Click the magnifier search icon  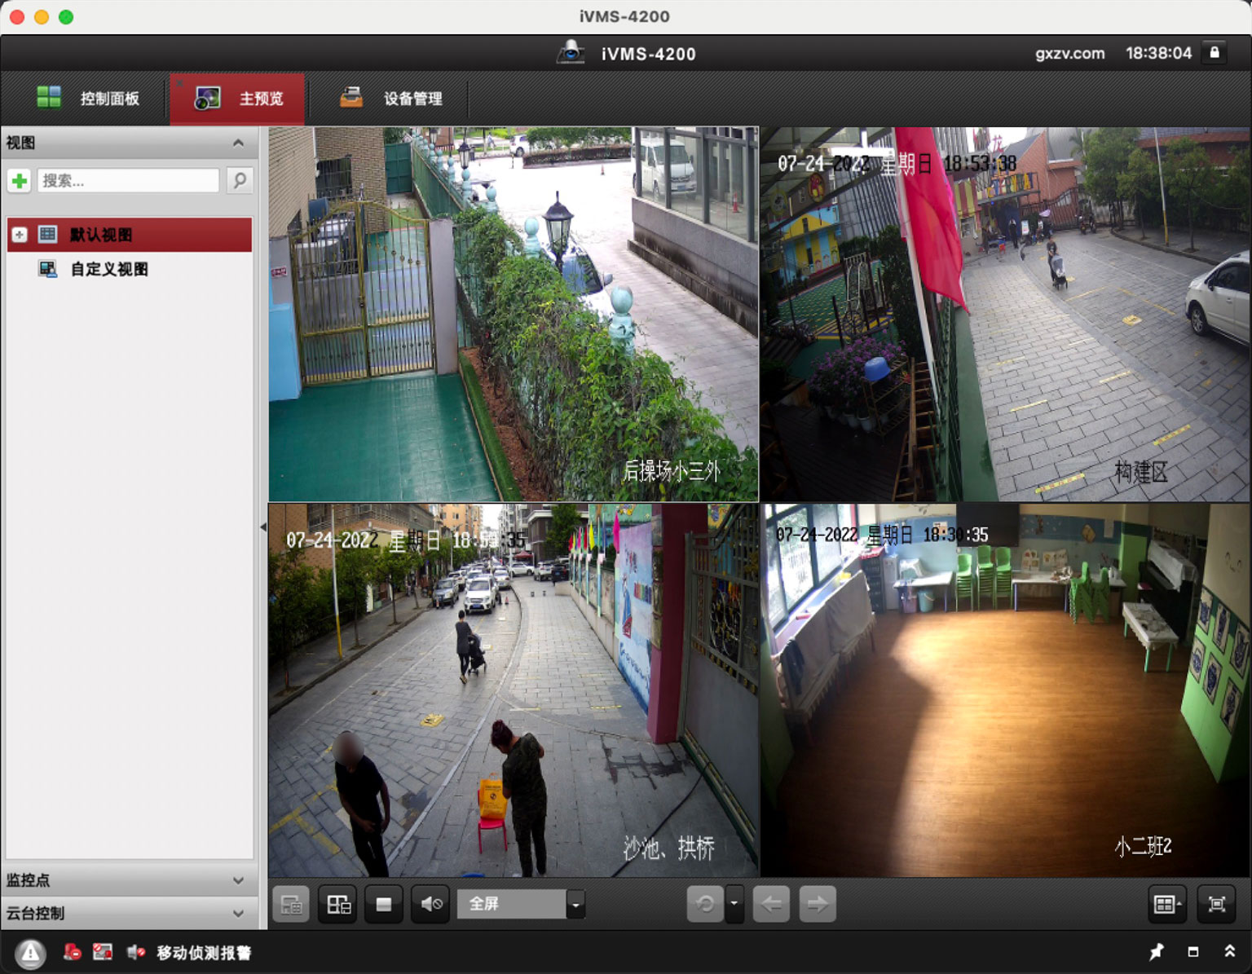(x=240, y=180)
